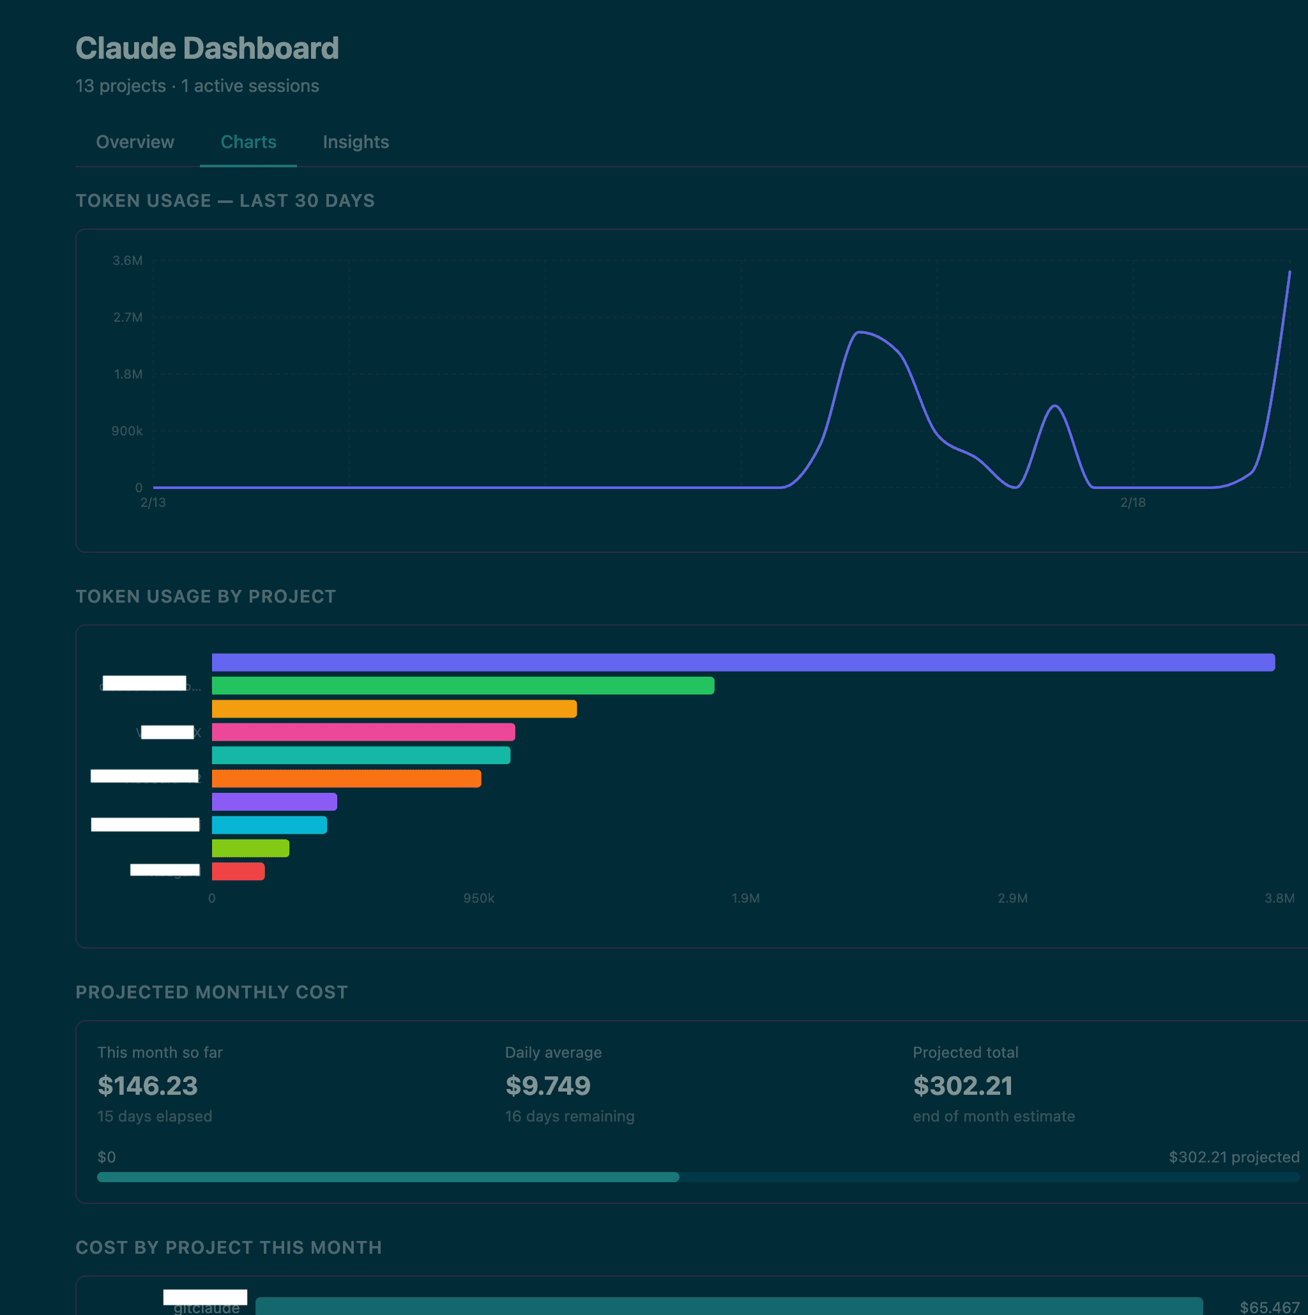Image resolution: width=1308 pixels, height=1315 pixels.
Task: Click the $146.23 'this month so far' value
Action: (147, 1086)
